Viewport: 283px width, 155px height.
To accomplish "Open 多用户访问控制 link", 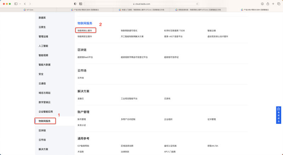I will pos(128,119).
